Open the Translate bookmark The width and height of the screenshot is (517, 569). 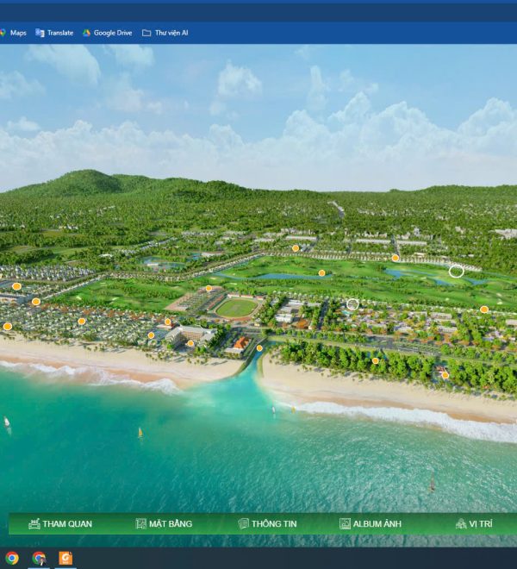(x=54, y=33)
